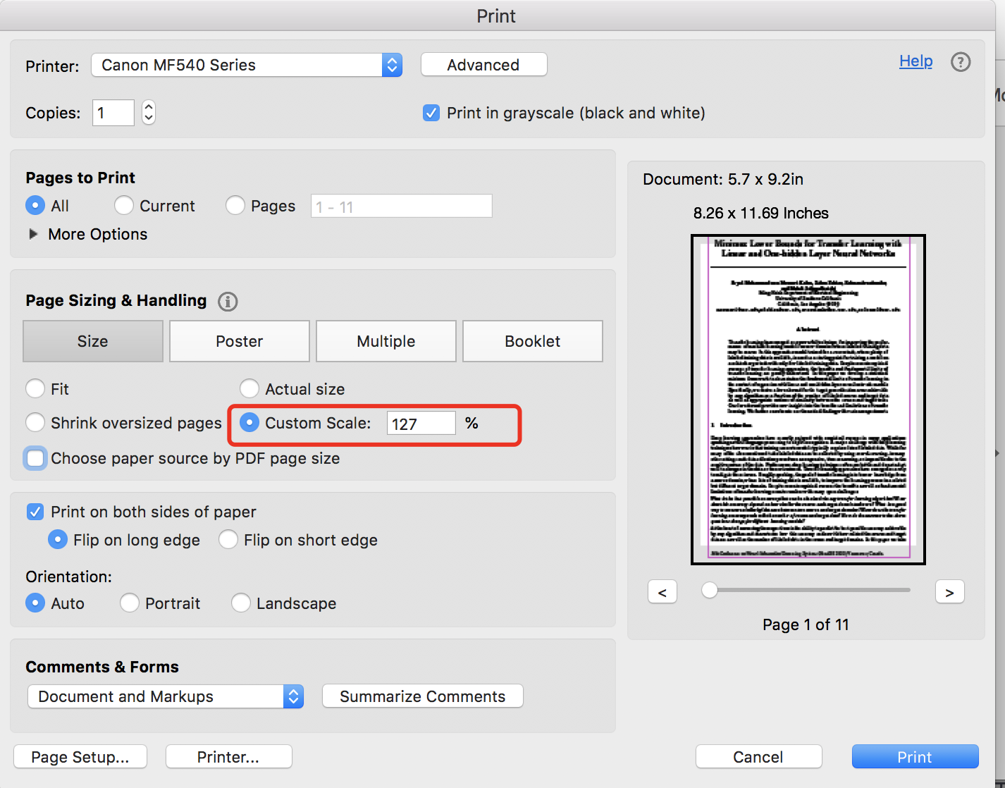Expand More Options disclosure triangle
The height and width of the screenshot is (788, 1005).
click(x=33, y=234)
